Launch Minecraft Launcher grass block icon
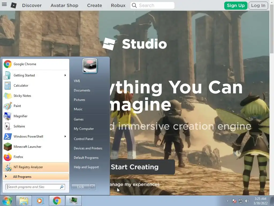 (x=8, y=147)
